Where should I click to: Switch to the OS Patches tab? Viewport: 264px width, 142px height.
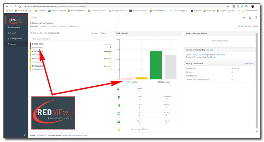tap(73, 26)
